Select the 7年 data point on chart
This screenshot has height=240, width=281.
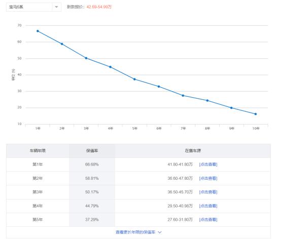coord(183,96)
